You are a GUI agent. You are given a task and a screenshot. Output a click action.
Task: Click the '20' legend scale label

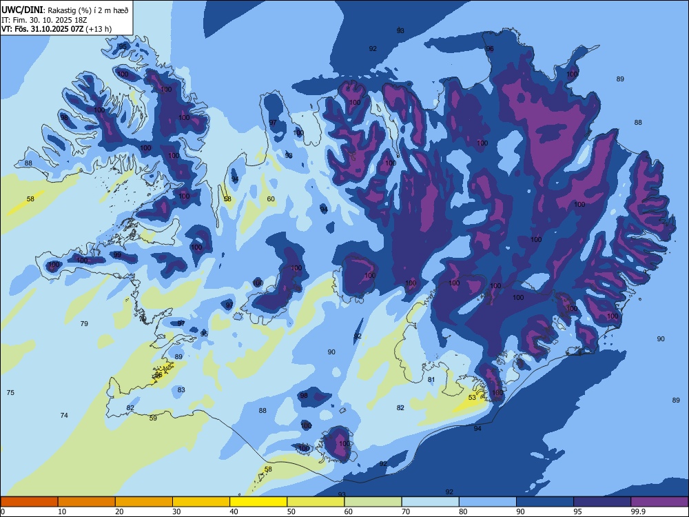tap(119, 511)
